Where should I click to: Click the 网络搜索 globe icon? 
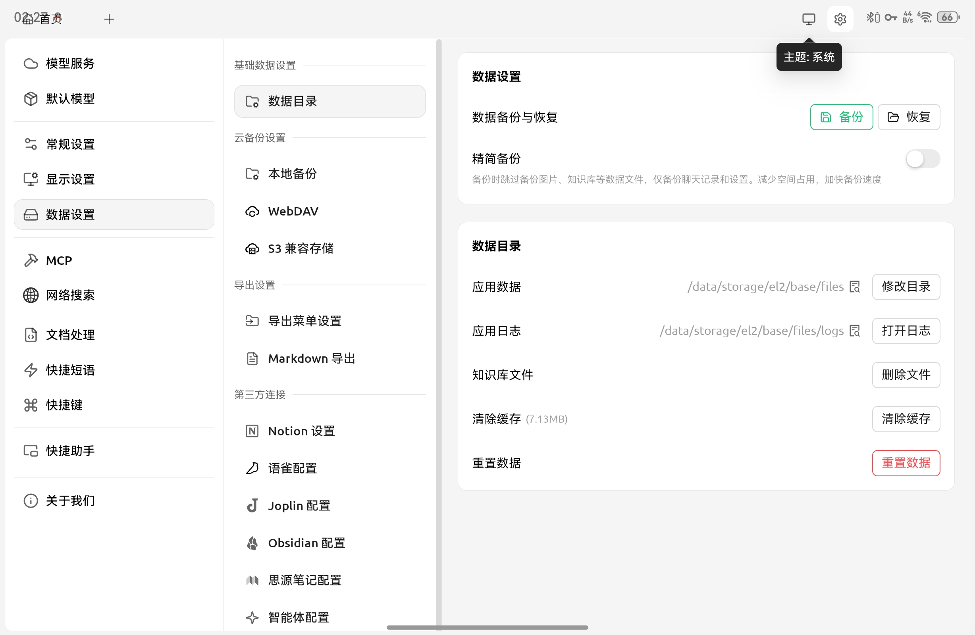(31, 295)
